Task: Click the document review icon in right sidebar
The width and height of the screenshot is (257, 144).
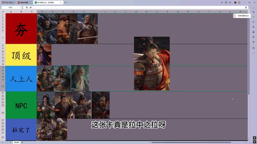Action: click(x=253, y=37)
